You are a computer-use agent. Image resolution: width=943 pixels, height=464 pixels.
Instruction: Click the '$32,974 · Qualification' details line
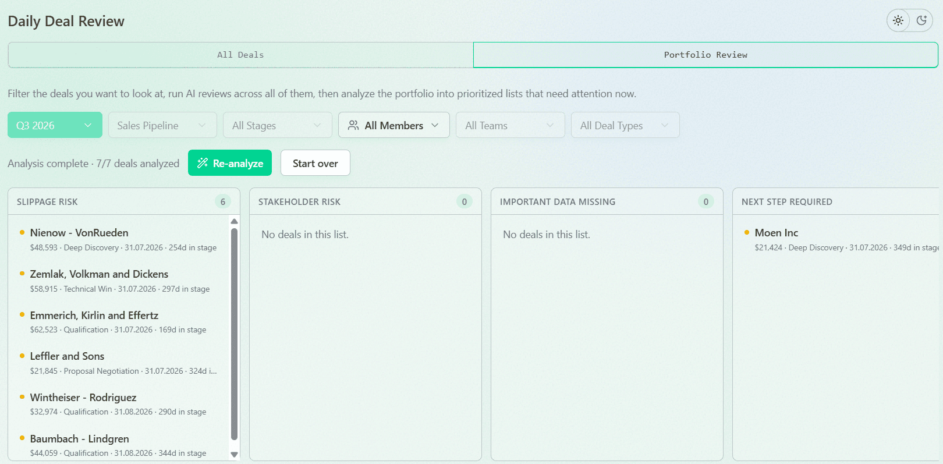click(x=118, y=412)
